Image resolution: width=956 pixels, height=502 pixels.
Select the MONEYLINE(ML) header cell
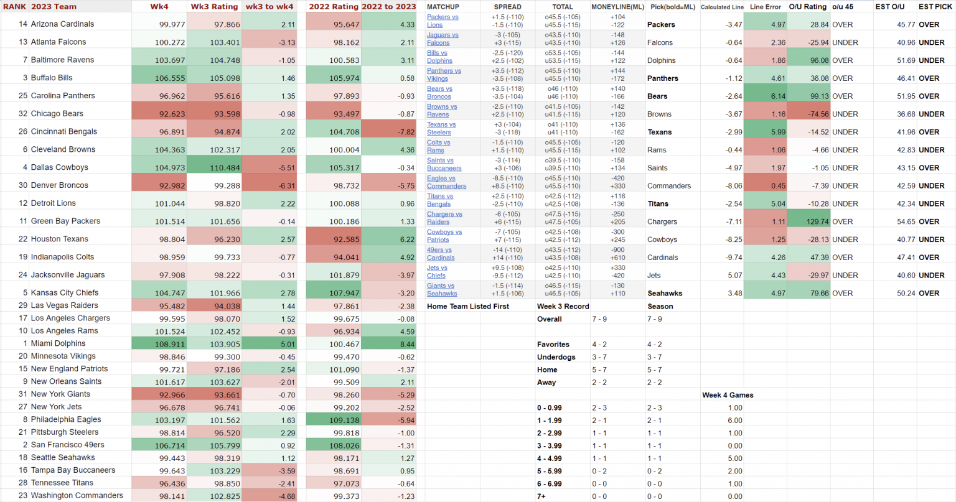point(617,7)
